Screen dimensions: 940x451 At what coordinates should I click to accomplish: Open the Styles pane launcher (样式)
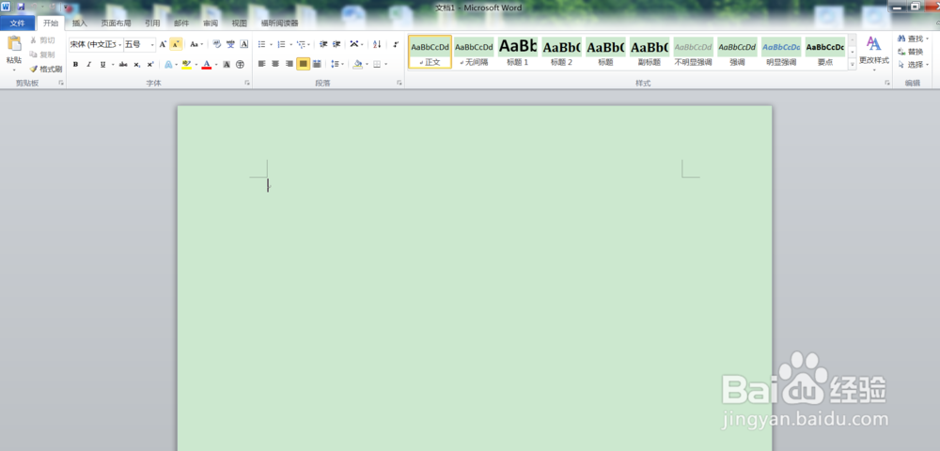[887, 84]
